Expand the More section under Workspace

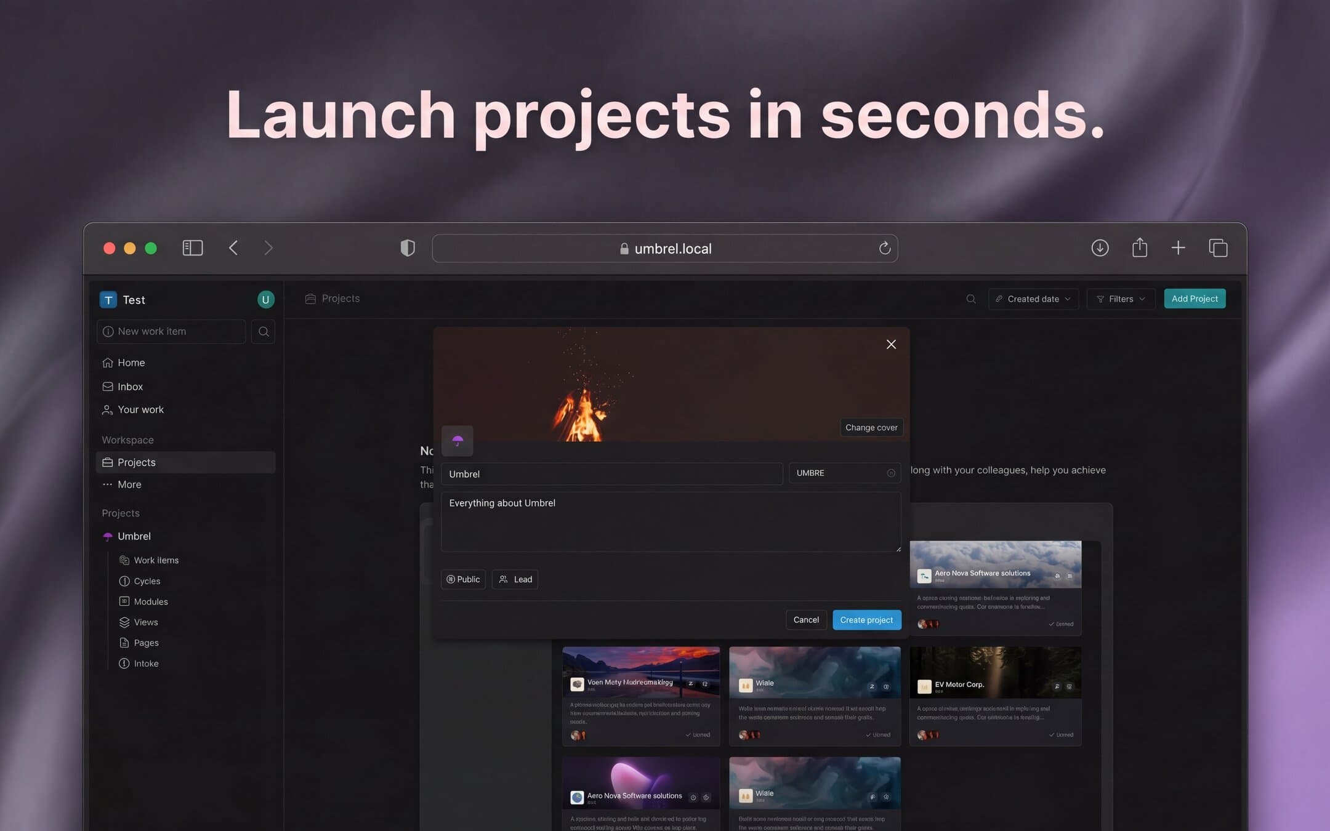click(129, 484)
